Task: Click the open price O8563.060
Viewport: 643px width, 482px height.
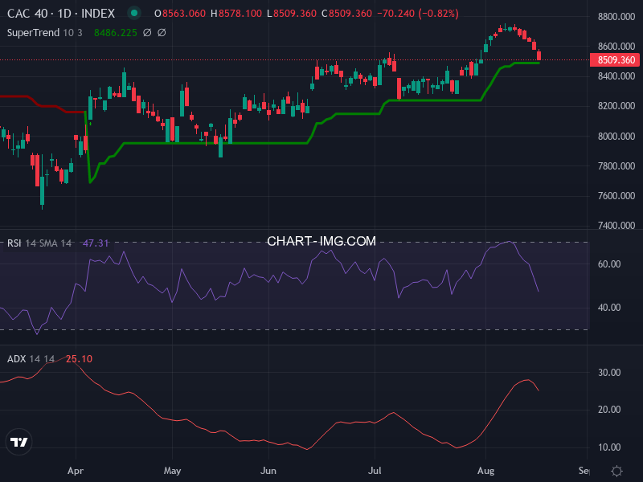Action: coord(179,14)
